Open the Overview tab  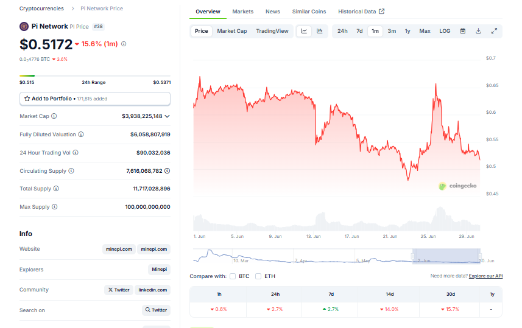click(208, 12)
